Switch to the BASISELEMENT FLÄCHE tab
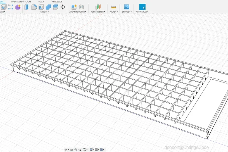Image resolution: width=228 pixels, height=152 pixels. point(21,2)
